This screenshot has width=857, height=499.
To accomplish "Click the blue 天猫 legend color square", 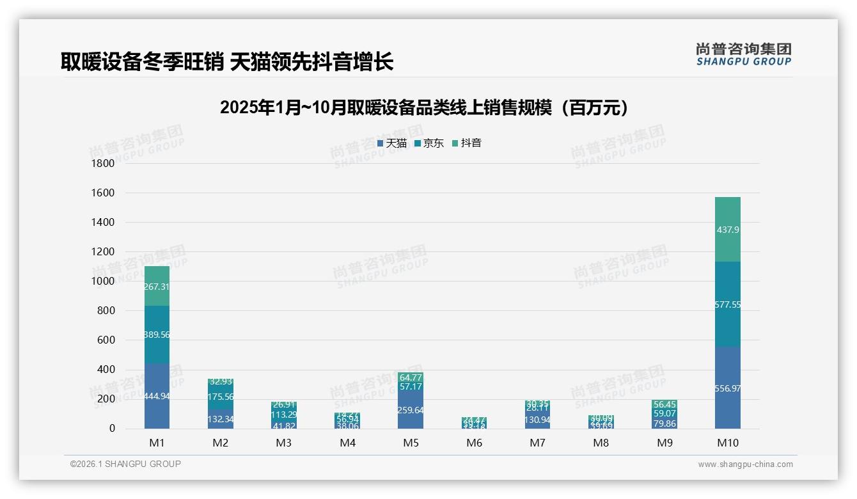I will pyautogui.click(x=381, y=143).
